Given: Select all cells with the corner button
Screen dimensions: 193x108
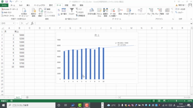Looking at the screenshot, I should click(2, 28).
